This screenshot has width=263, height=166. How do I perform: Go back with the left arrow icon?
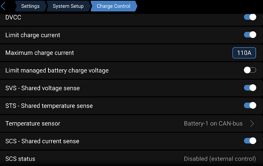click(3, 6)
